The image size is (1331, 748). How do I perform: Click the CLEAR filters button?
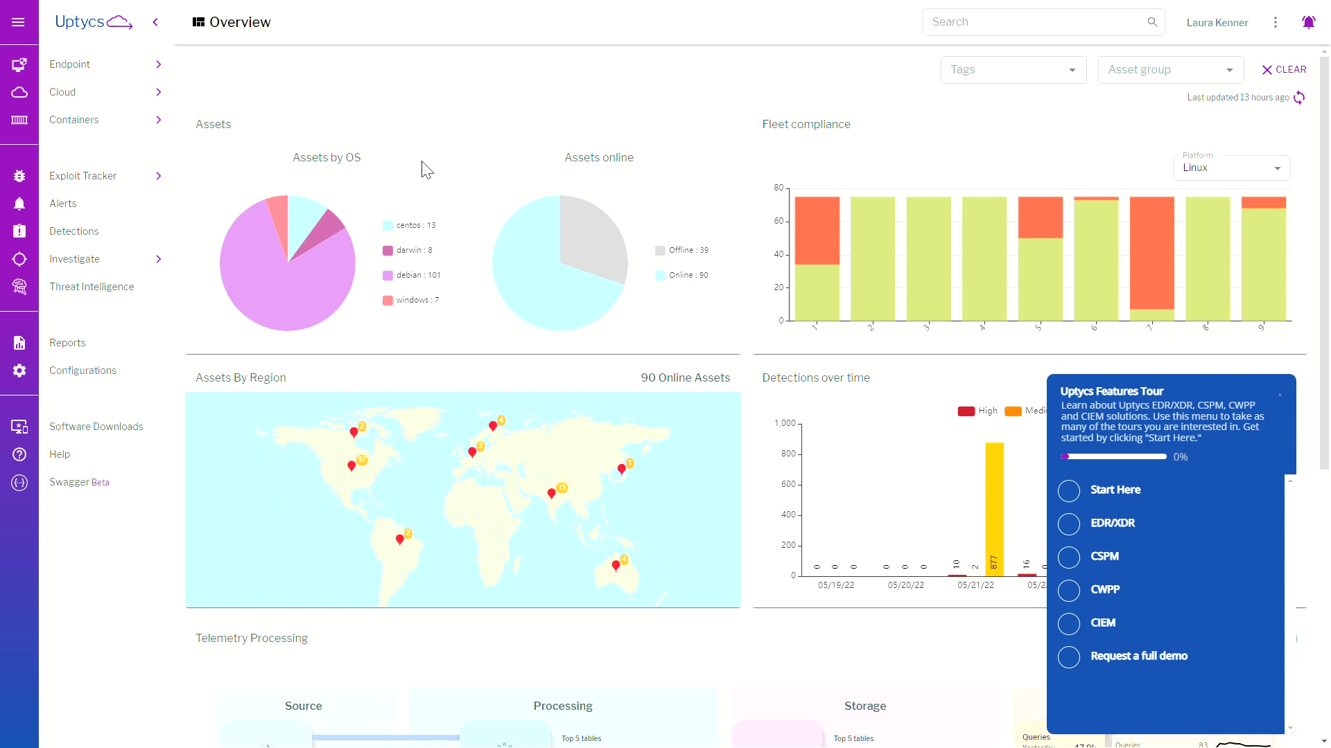pyautogui.click(x=1284, y=70)
